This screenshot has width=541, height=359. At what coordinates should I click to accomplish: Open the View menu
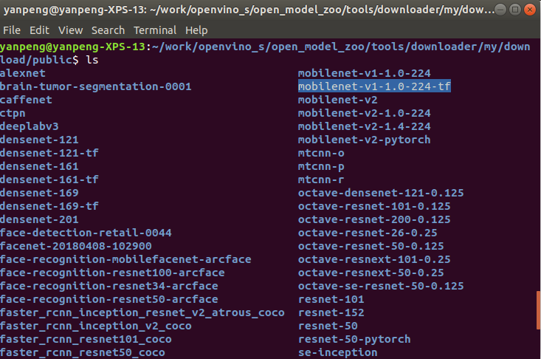70,30
